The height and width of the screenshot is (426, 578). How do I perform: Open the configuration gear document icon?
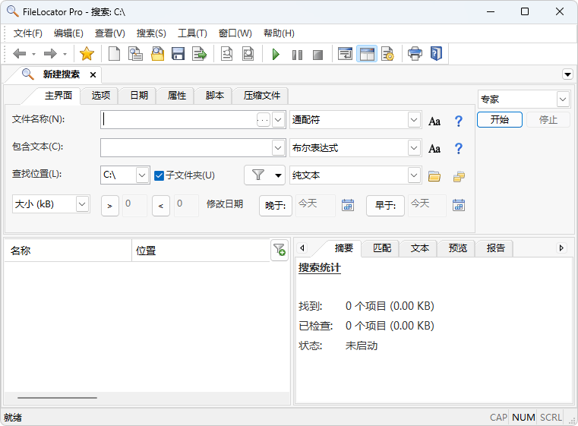click(387, 54)
